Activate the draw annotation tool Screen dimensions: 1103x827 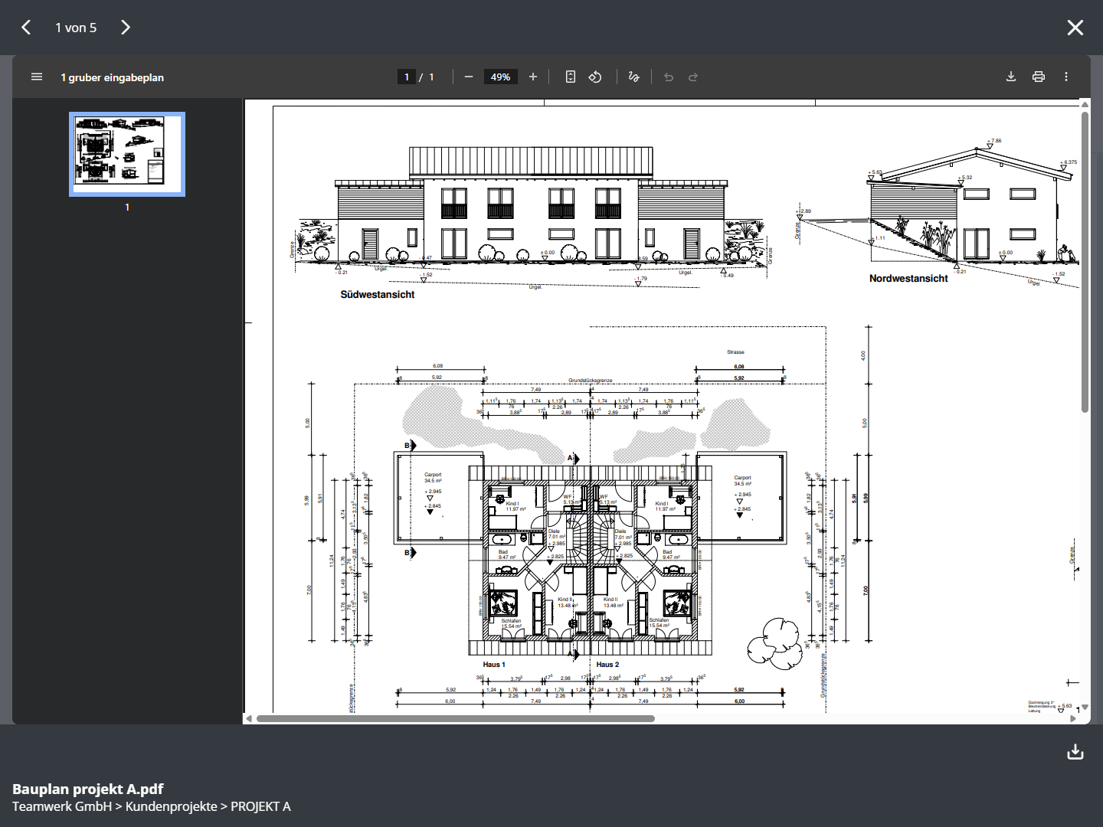click(633, 77)
